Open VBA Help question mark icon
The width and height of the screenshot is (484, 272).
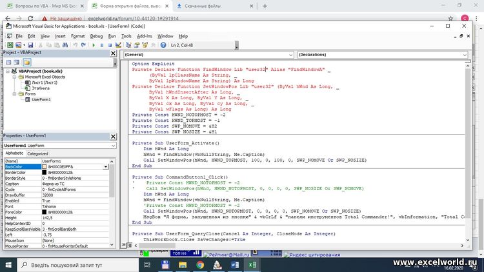[163, 45]
